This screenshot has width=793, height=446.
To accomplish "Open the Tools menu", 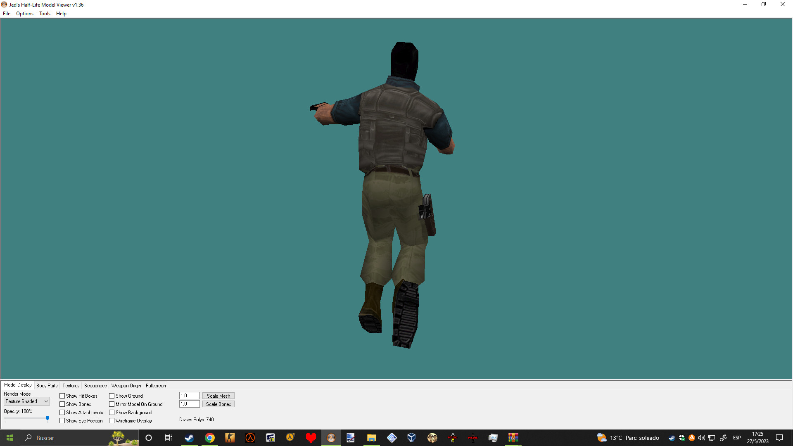I will point(45,14).
